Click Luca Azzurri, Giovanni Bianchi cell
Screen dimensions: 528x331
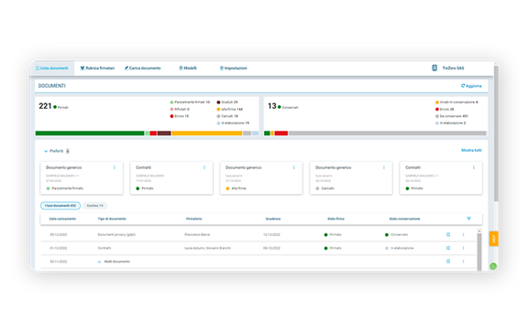[x=208, y=248]
